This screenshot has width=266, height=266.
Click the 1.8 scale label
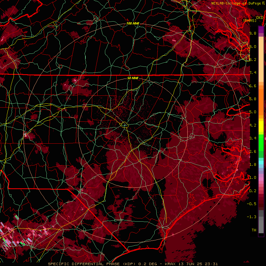(x=253, y=165)
